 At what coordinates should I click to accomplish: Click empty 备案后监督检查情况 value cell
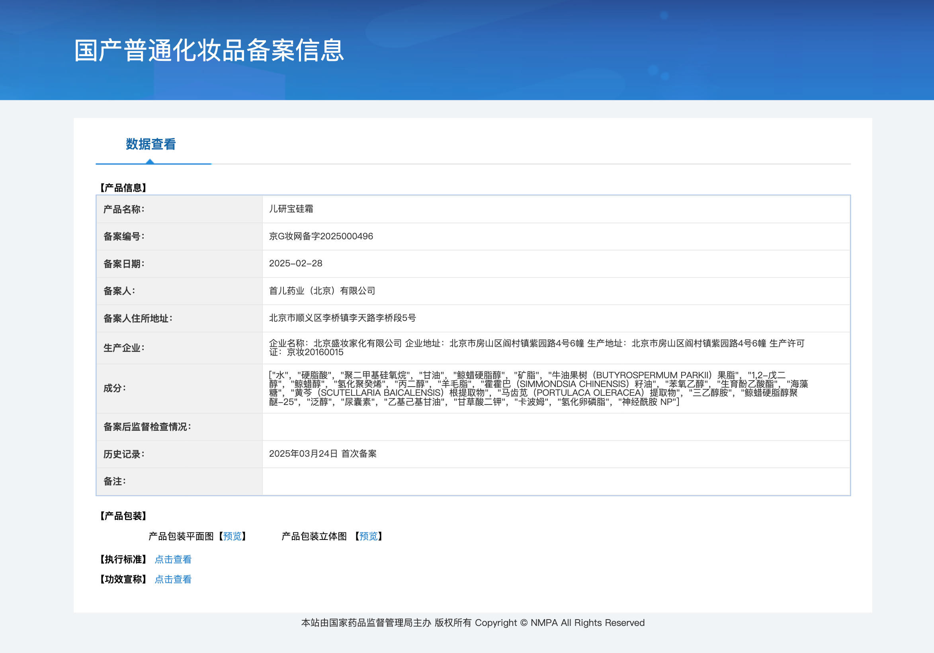[556, 427]
